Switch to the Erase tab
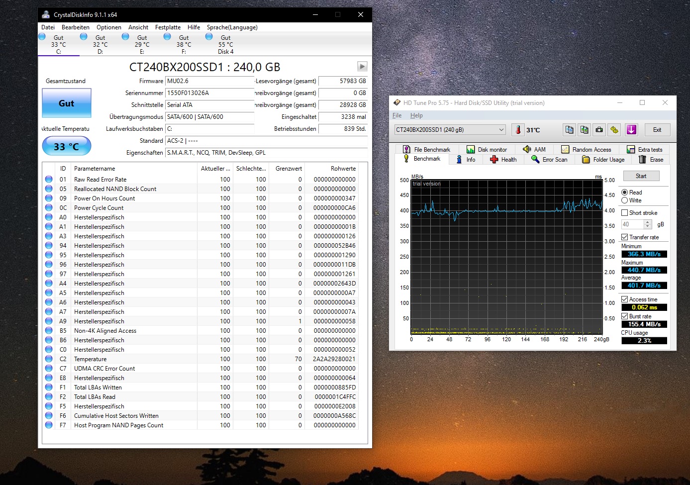The image size is (690, 485). pos(651,159)
